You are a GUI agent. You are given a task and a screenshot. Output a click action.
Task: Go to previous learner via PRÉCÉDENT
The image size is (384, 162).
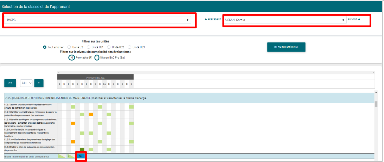point(213,20)
